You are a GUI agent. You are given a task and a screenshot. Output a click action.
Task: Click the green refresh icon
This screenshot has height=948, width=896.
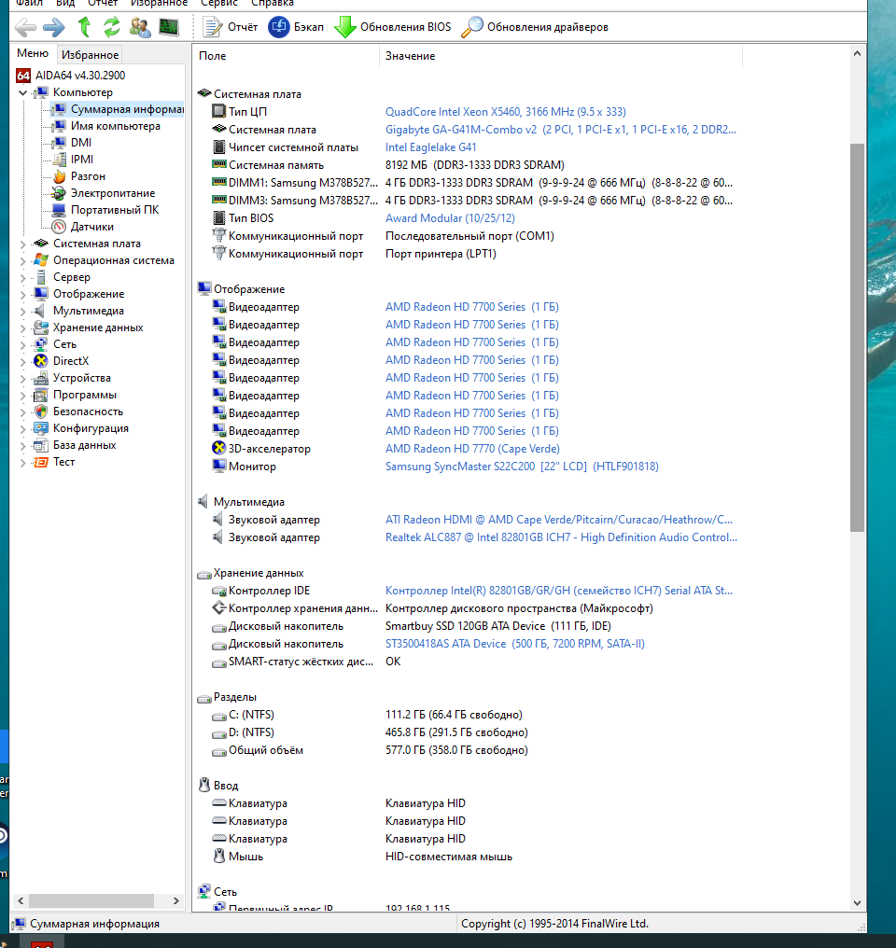point(112,27)
